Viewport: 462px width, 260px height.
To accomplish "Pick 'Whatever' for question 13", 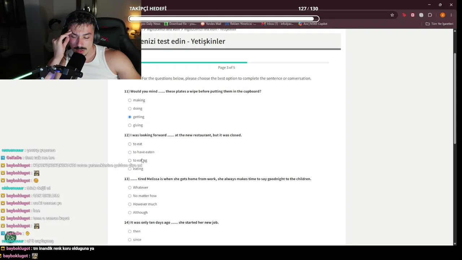I will pyautogui.click(x=130, y=188).
